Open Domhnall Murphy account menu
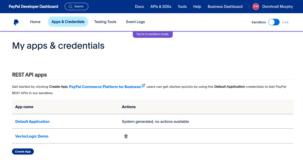This screenshot has height=167, width=303. [278, 7]
